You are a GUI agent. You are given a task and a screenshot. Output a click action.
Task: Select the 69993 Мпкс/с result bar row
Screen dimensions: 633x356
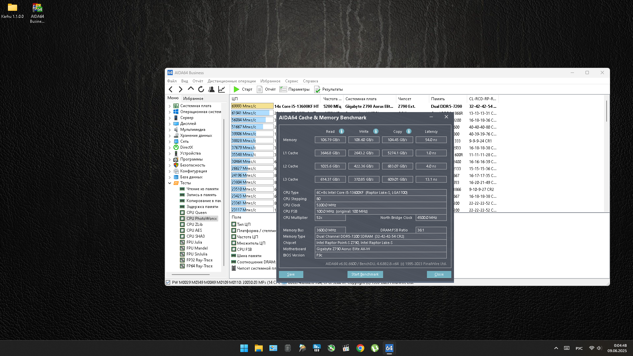coord(252,106)
